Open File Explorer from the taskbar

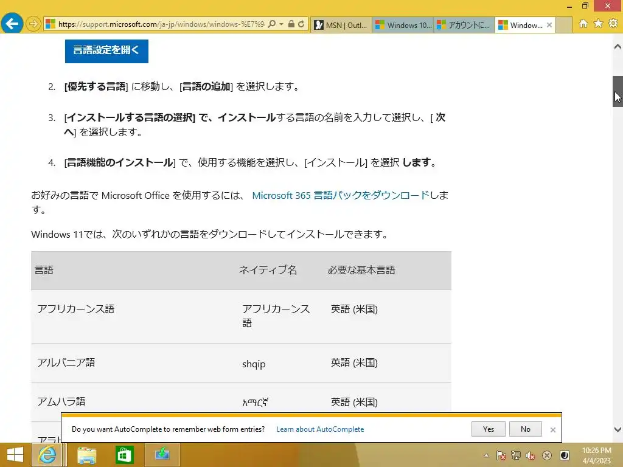tap(86, 455)
